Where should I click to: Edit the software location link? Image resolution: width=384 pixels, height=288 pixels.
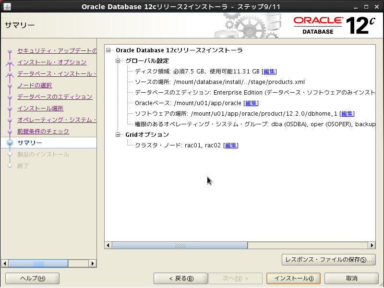pyautogui.click(x=347, y=114)
